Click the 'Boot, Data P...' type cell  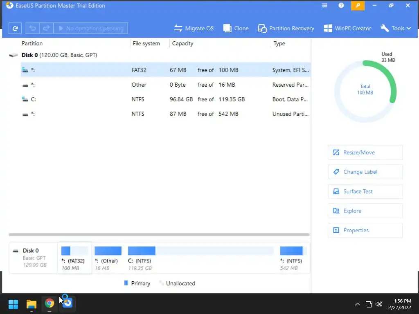(x=290, y=99)
